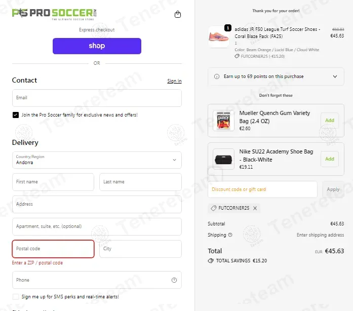The image size is (353, 311).
Task: Expand the earn points section
Action: pyautogui.click(x=335, y=76)
